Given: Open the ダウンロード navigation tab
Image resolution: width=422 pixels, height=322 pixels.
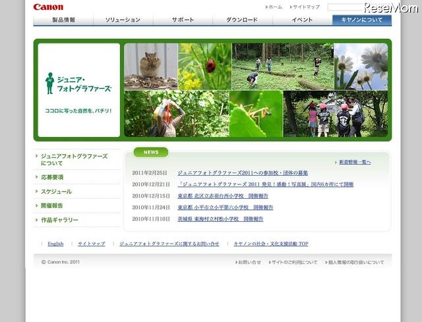Looking at the screenshot, I should coord(243,20).
